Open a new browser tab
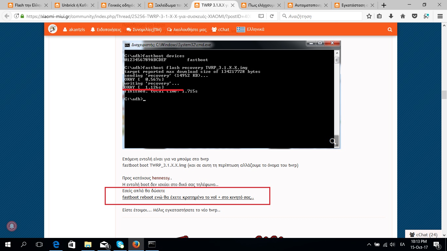Image resolution: width=447 pixels, height=251 pixels. click(384, 5)
